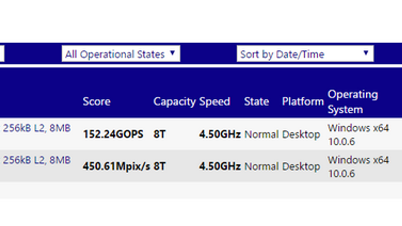Screen dimensions: 402x226
Task: Click 4.50GHz speed in the Mpix/s row
Action: point(220,166)
